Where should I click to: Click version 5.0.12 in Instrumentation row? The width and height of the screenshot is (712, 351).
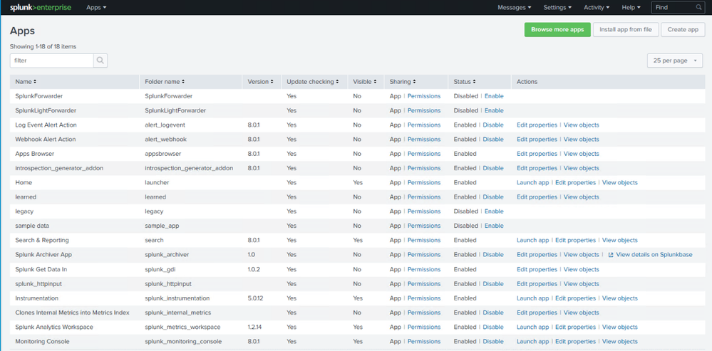tap(256, 298)
